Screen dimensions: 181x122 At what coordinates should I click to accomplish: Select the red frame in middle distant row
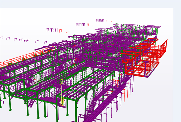coord(88,25)
